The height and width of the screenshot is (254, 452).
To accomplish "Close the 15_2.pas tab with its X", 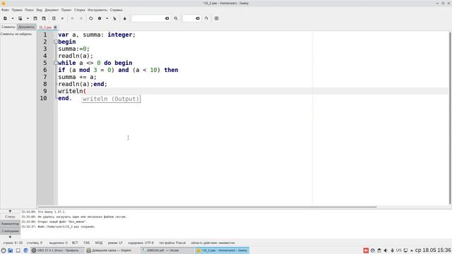I will (55, 28).
